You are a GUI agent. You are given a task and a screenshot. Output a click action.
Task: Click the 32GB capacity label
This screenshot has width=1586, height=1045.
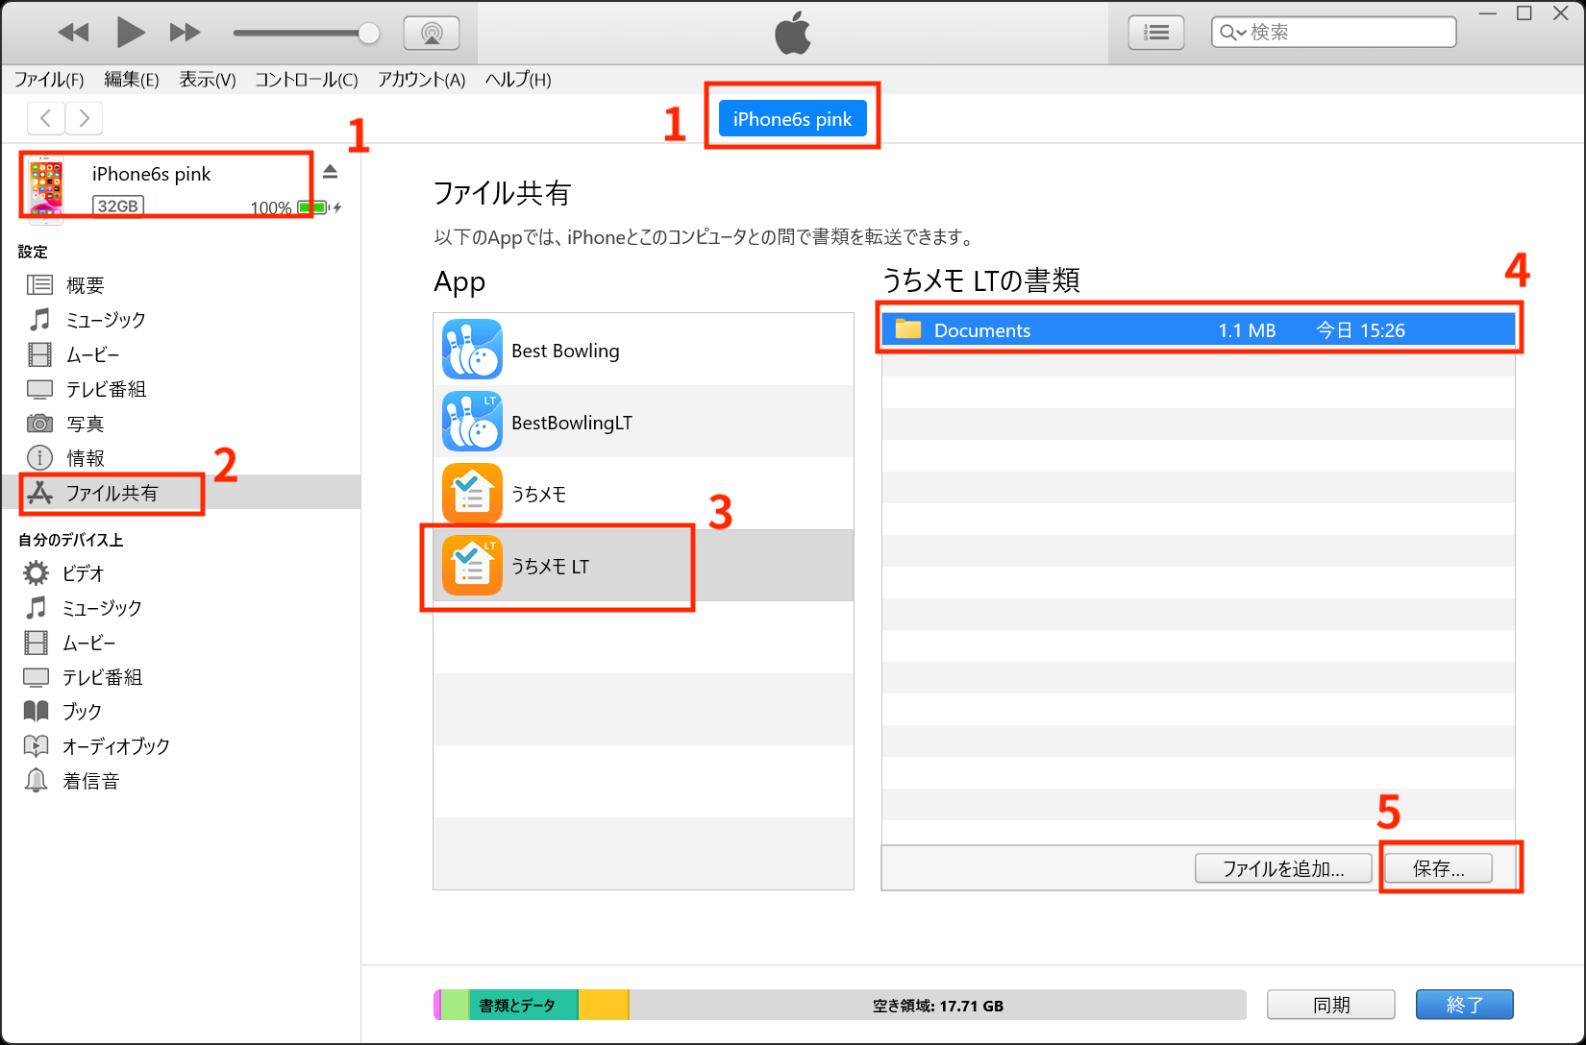118,206
